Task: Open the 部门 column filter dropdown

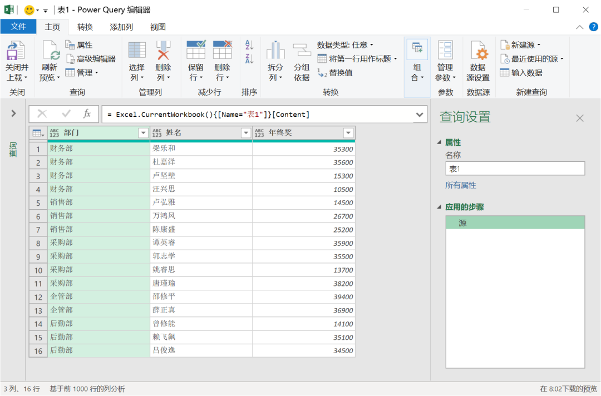Action: point(143,133)
